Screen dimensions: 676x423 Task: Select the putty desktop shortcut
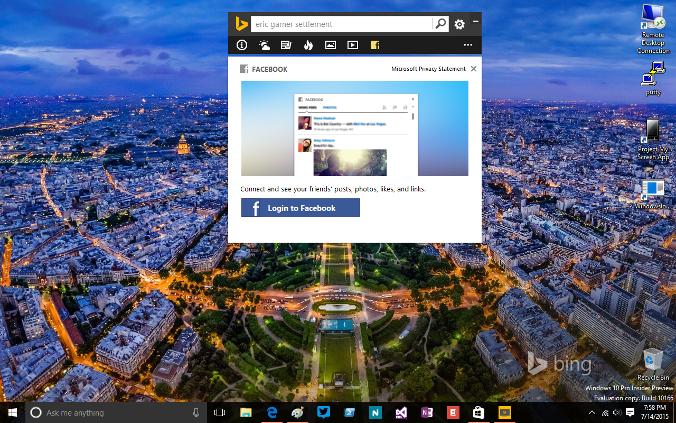pyautogui.click(x=653, y=78)
